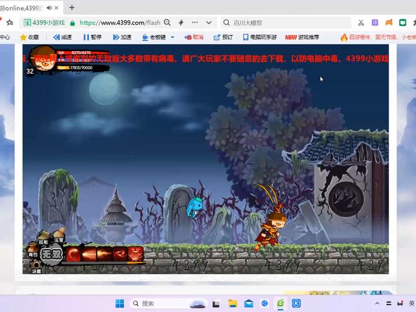Open the 技能 skills gourd in game
Viewport: 416px width, 312px height.
tap(43, 238)
